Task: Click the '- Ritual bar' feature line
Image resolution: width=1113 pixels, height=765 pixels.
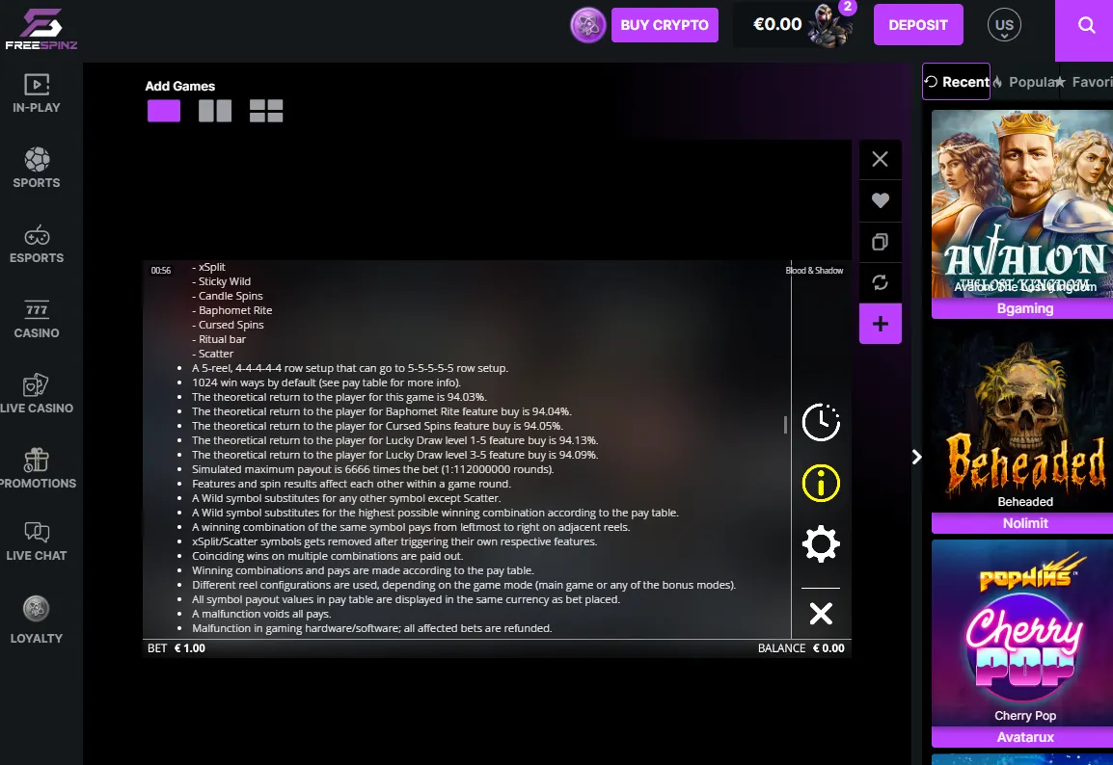Action: click(219, 339)
